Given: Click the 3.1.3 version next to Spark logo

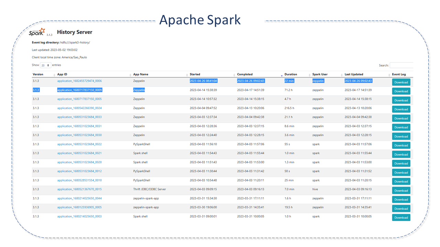Looking at the screenshot, I should pos(49,35).
